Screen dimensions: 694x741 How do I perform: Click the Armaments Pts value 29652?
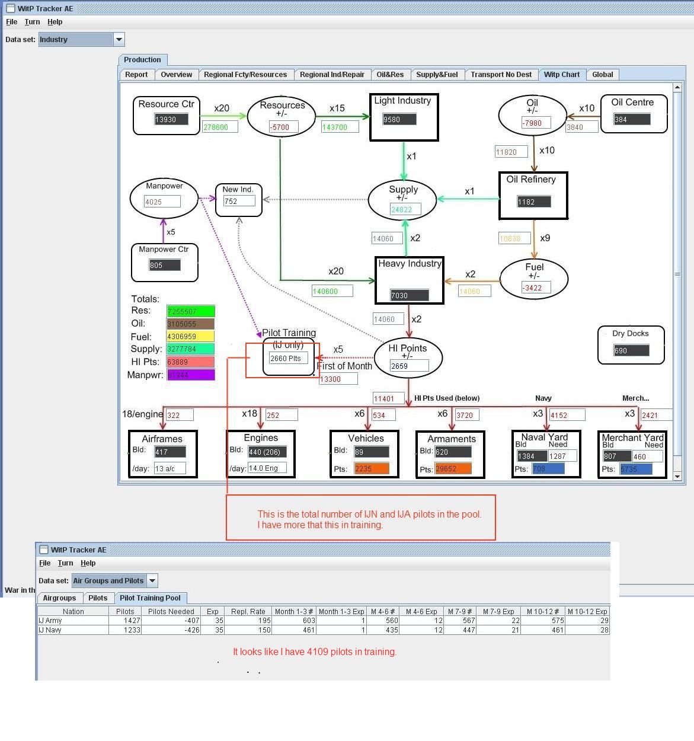click(x=453, y=468)
